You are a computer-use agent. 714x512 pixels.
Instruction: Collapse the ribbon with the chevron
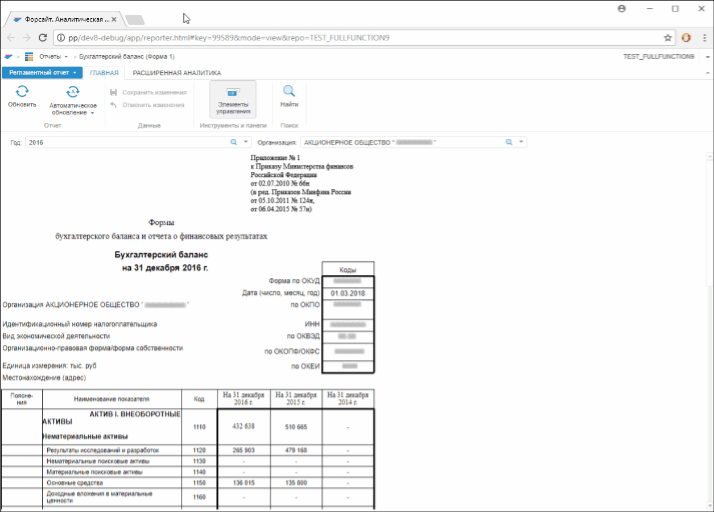(x=707, y=73)
